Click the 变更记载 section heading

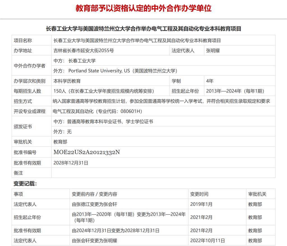pyautogui.click(x=25, y=184)
